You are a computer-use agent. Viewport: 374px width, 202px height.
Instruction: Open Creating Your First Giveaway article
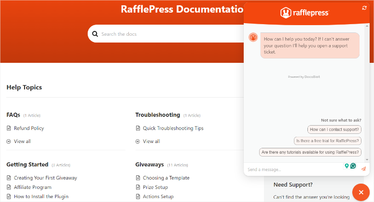click(45, 178)
